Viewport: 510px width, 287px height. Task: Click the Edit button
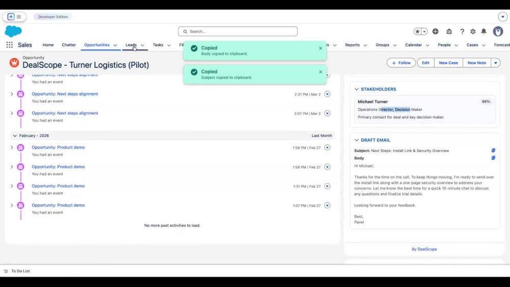[425, 63]
